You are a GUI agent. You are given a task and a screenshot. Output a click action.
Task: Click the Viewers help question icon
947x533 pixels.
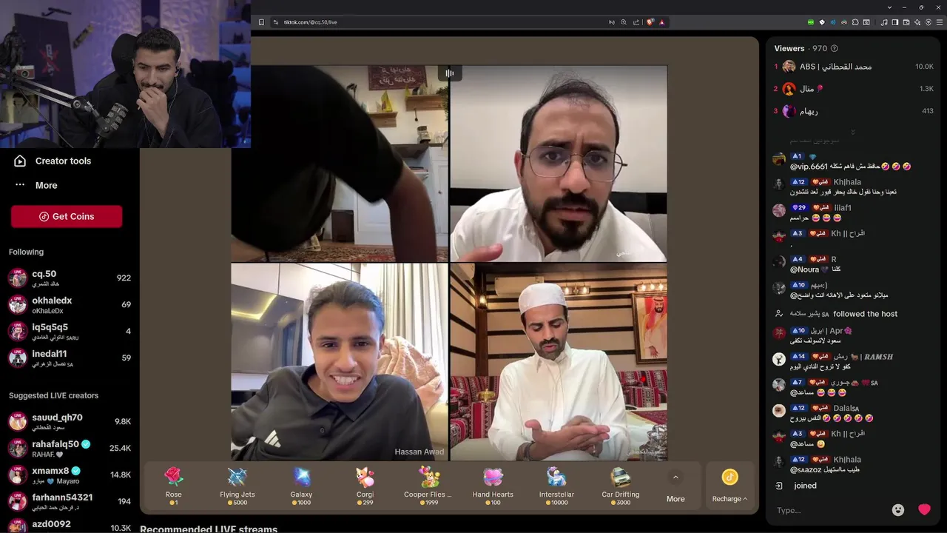coord(835,48)
